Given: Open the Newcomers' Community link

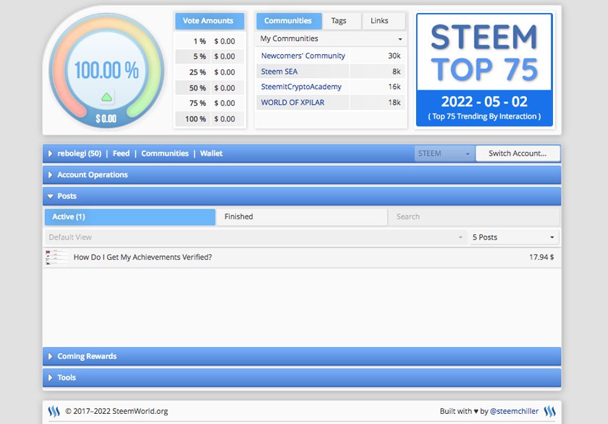Looking at the screenshot, I should coord(303,56).
